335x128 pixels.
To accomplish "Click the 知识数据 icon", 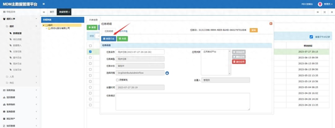I will 4,126.
